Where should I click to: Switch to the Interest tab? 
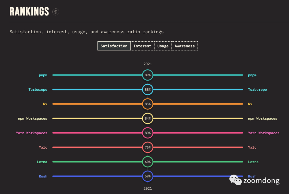pos(142,46)
